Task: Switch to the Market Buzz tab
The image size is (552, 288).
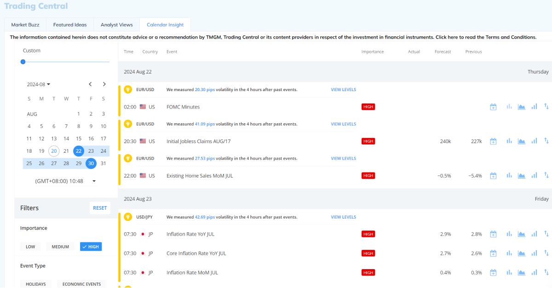Action: pos(25,24)
